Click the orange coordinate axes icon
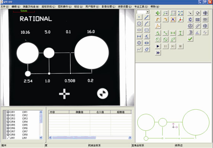Image resolution: width=213 pixels, height=148 pixels. (x=158, y=26)
